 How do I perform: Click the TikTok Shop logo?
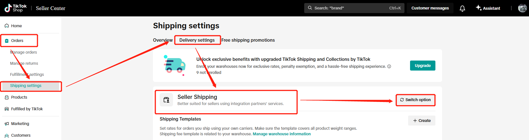[16, 8]
